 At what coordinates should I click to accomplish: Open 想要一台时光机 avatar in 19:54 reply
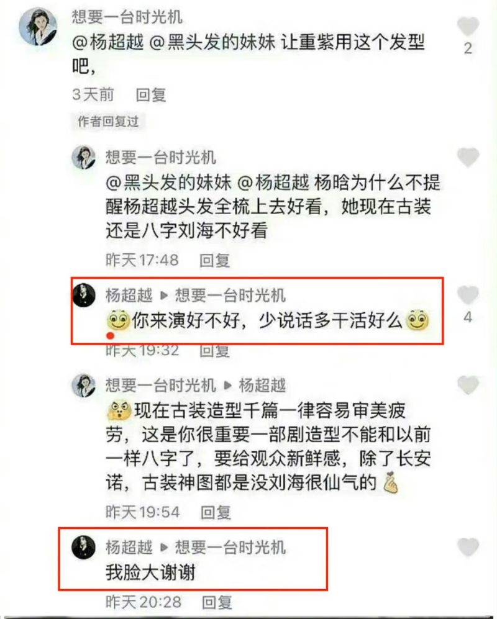(x=84, y=385)
